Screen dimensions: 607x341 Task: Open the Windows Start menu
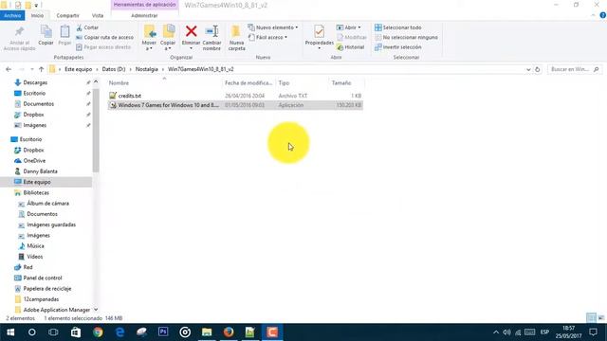click(x=10, y=332)
